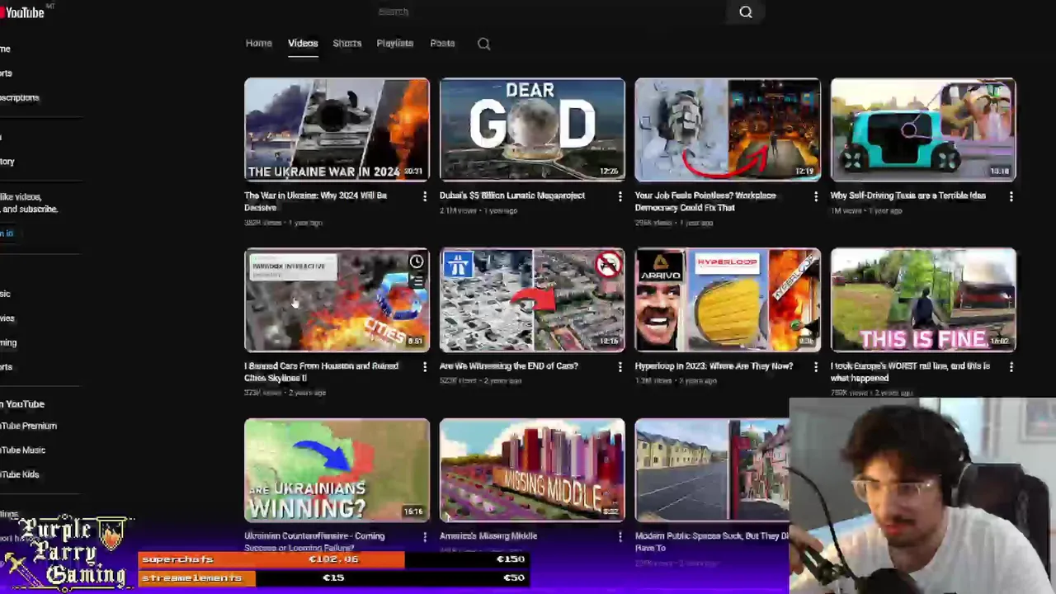The width and height of the screenshot is (1056, 594).
Task: Open the workplace democracy video thumbnail
Action: coord(728,130)
